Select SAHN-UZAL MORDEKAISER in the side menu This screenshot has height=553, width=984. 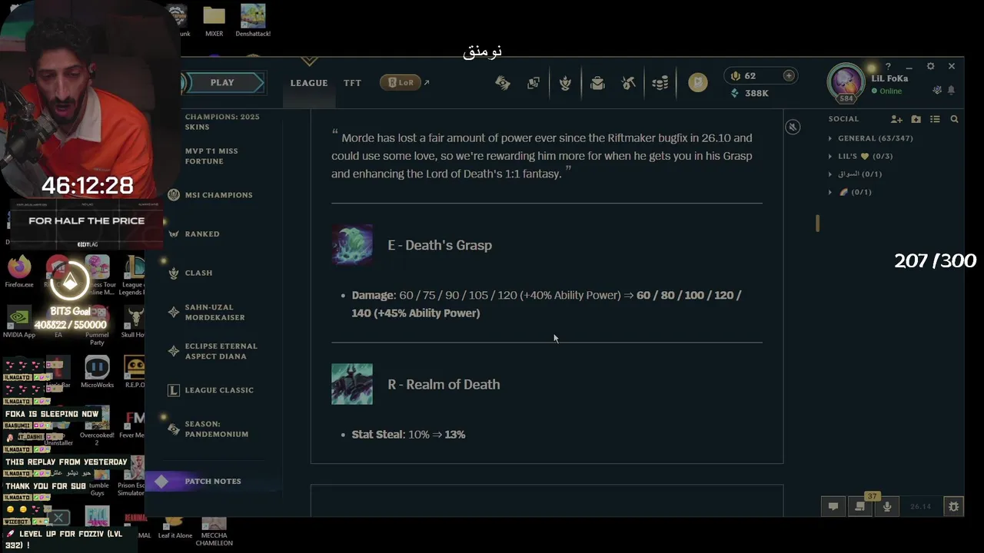(x=214, y=313)
